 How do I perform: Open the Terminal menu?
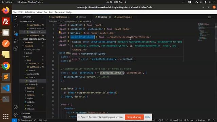click(x=60, y=12)
